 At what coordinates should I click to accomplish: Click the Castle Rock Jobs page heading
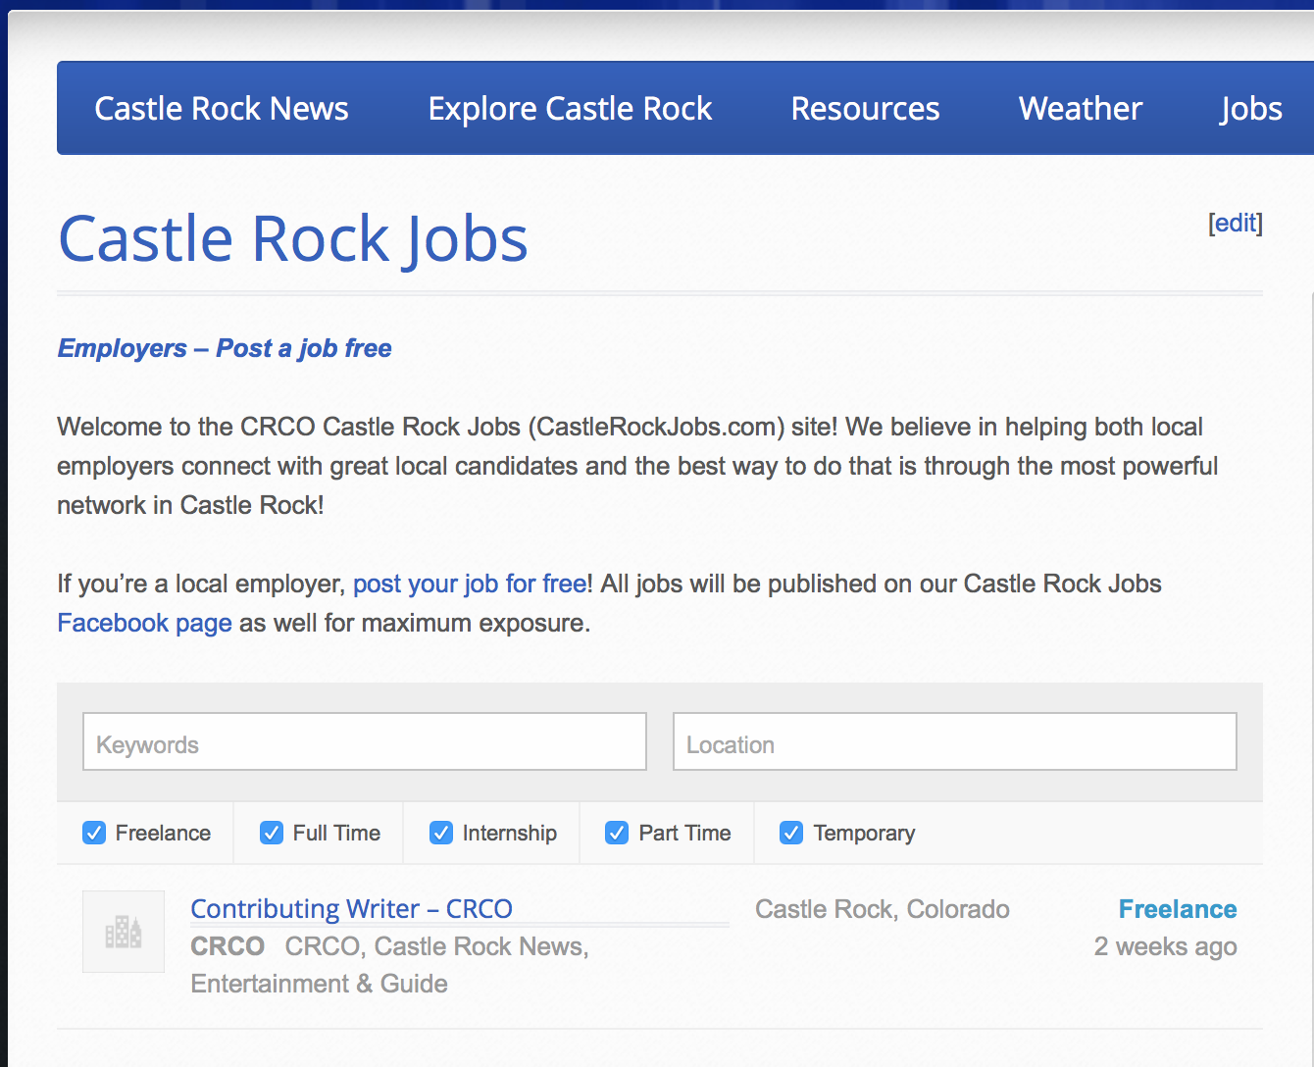(x=293, y=238)
